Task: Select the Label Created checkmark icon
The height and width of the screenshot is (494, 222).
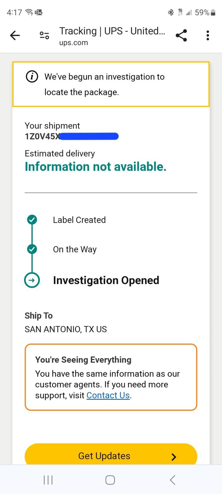Action: (32, 220)
